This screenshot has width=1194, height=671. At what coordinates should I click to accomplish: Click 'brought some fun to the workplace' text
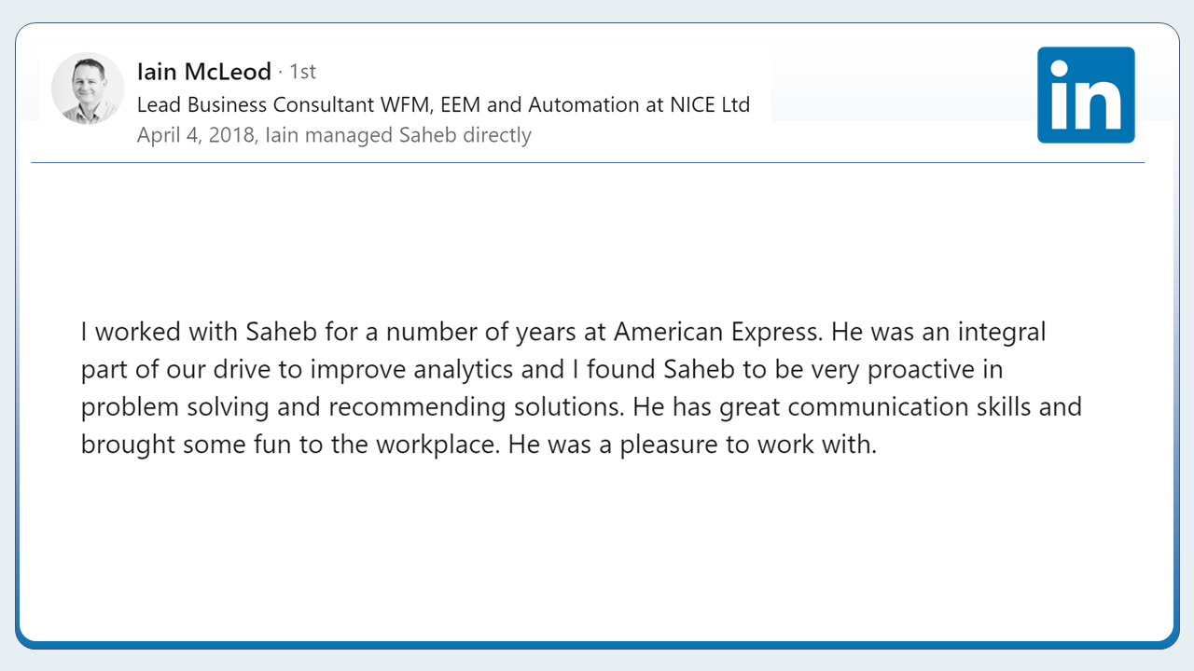coord(291,445)
